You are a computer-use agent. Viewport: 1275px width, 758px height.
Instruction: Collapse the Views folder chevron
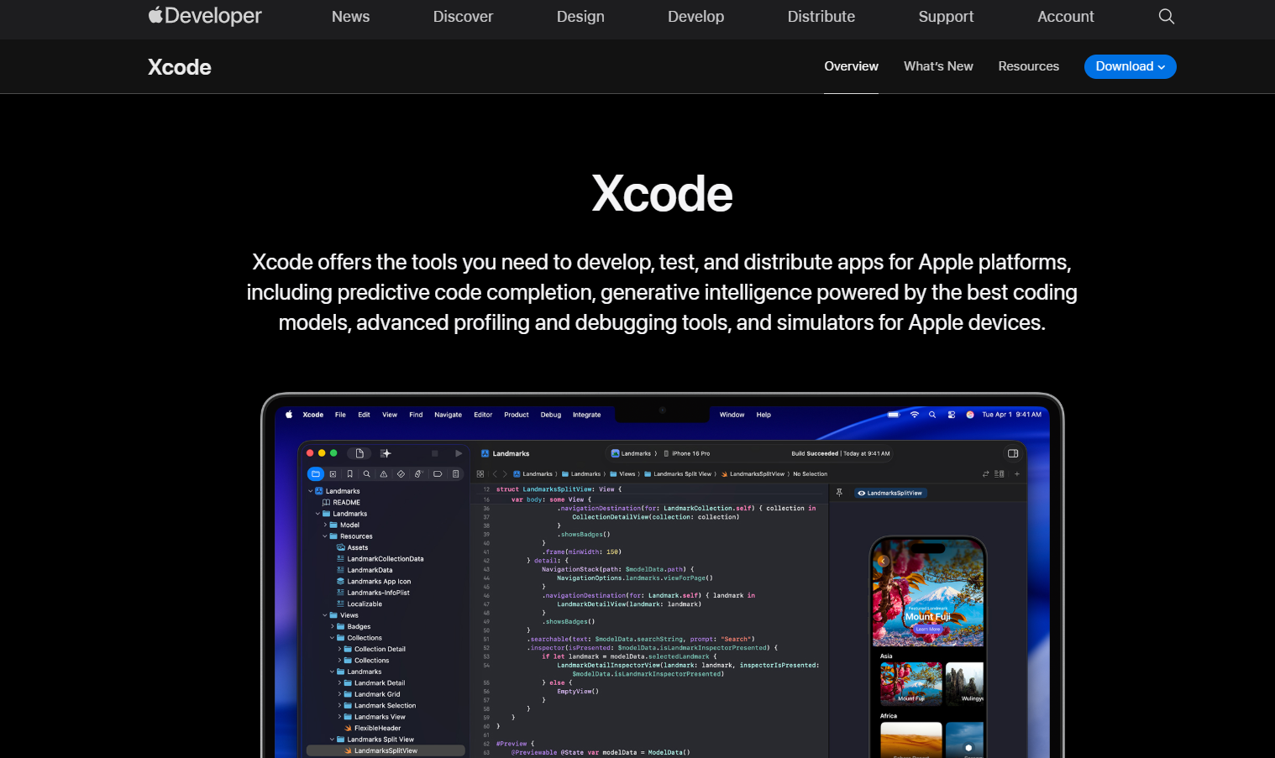pyautogui.click(x=325, y=615)
